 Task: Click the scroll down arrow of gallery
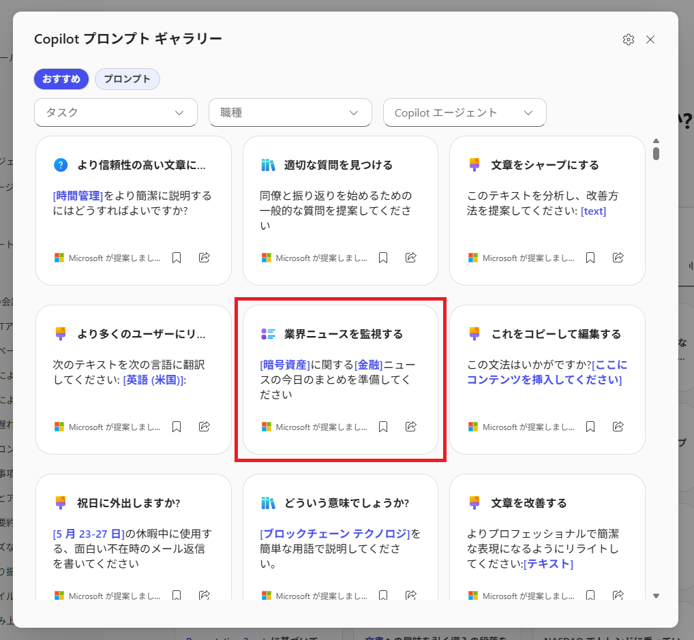656,596
